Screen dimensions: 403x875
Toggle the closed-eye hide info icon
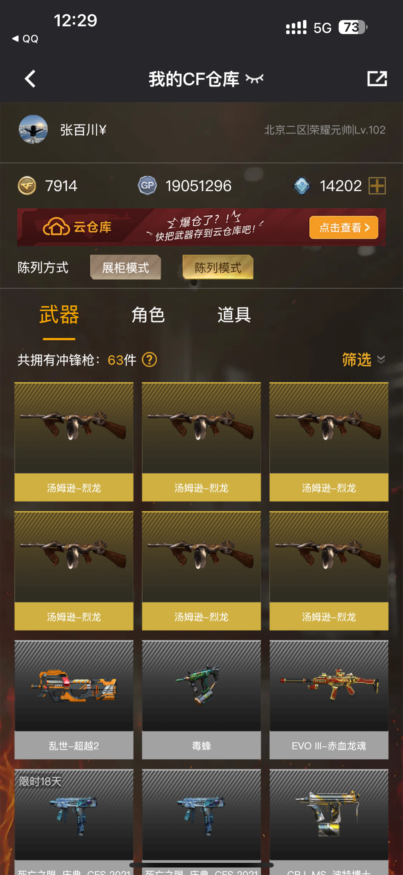(x=254, y=78)
